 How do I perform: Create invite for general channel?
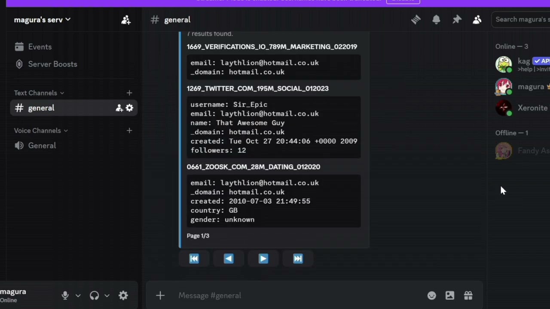click(x=119, y=108)
